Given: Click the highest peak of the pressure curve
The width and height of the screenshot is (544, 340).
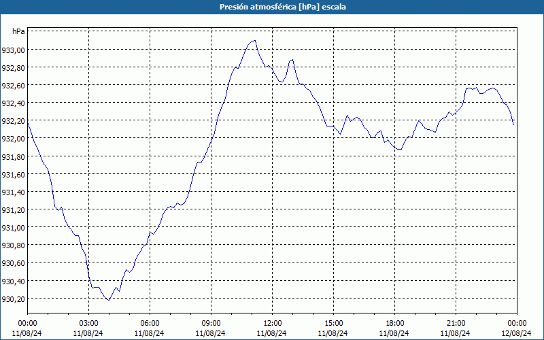Looking at the screenshot, I should [x=255, y=40].
